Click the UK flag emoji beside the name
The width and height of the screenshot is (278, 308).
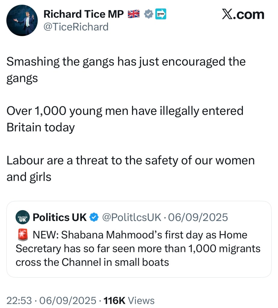[x=134, y=14]
